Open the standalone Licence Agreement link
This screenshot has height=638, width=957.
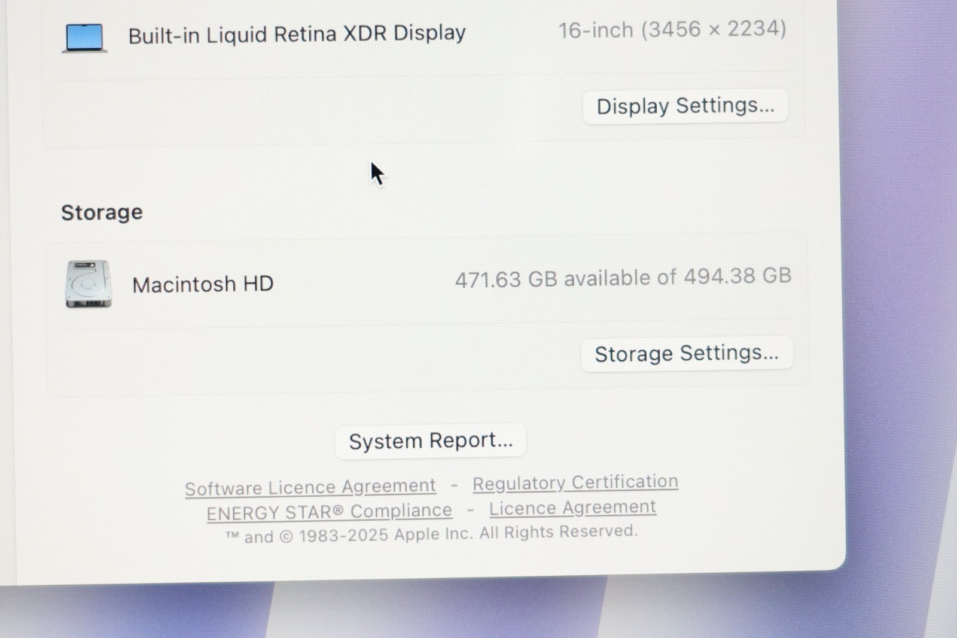pyautogui.click(x=572, y=508)
